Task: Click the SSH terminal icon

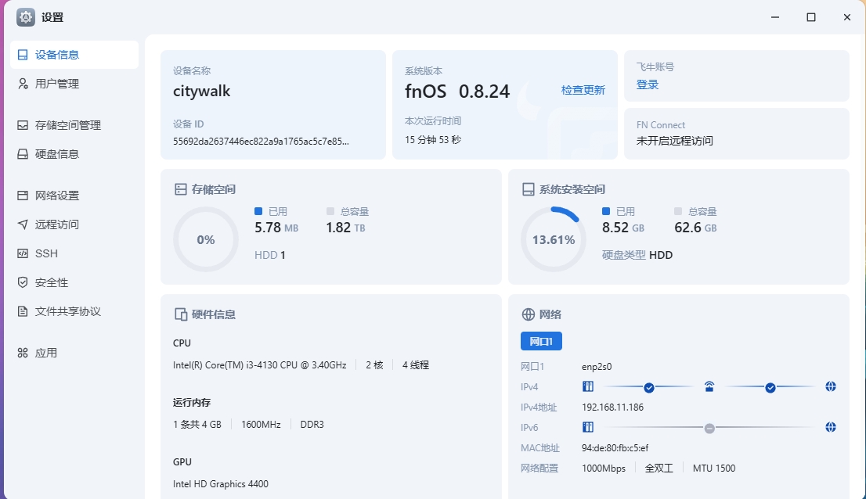Action: pos(23,253)
